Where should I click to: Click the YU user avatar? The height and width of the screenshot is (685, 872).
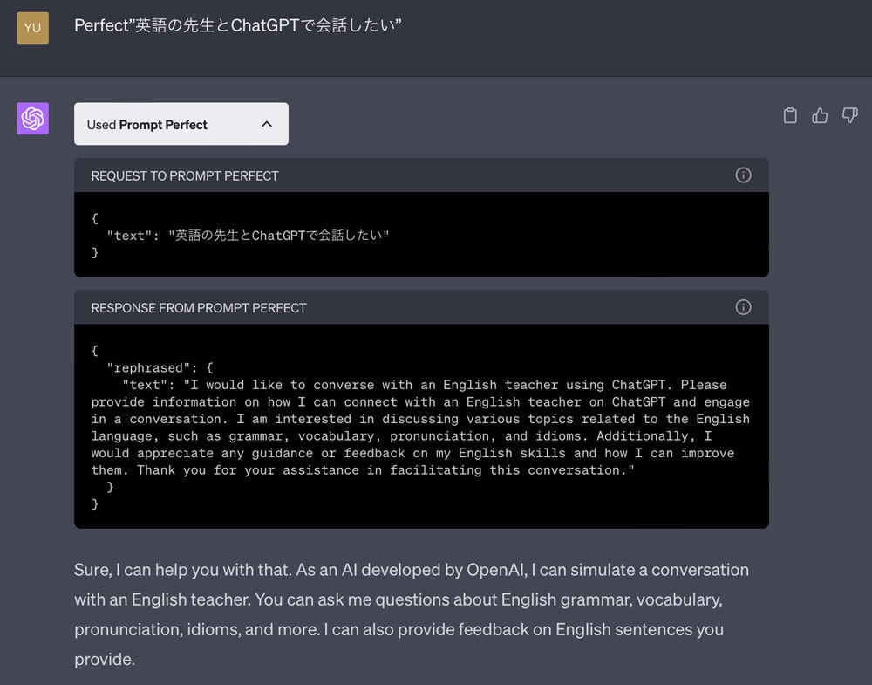pyautogui.click(x=33, y=28)
